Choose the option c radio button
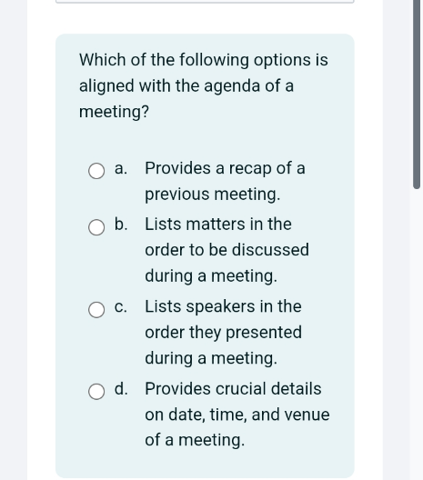Viewport: 423px width, 480px height. pos(96,309)
